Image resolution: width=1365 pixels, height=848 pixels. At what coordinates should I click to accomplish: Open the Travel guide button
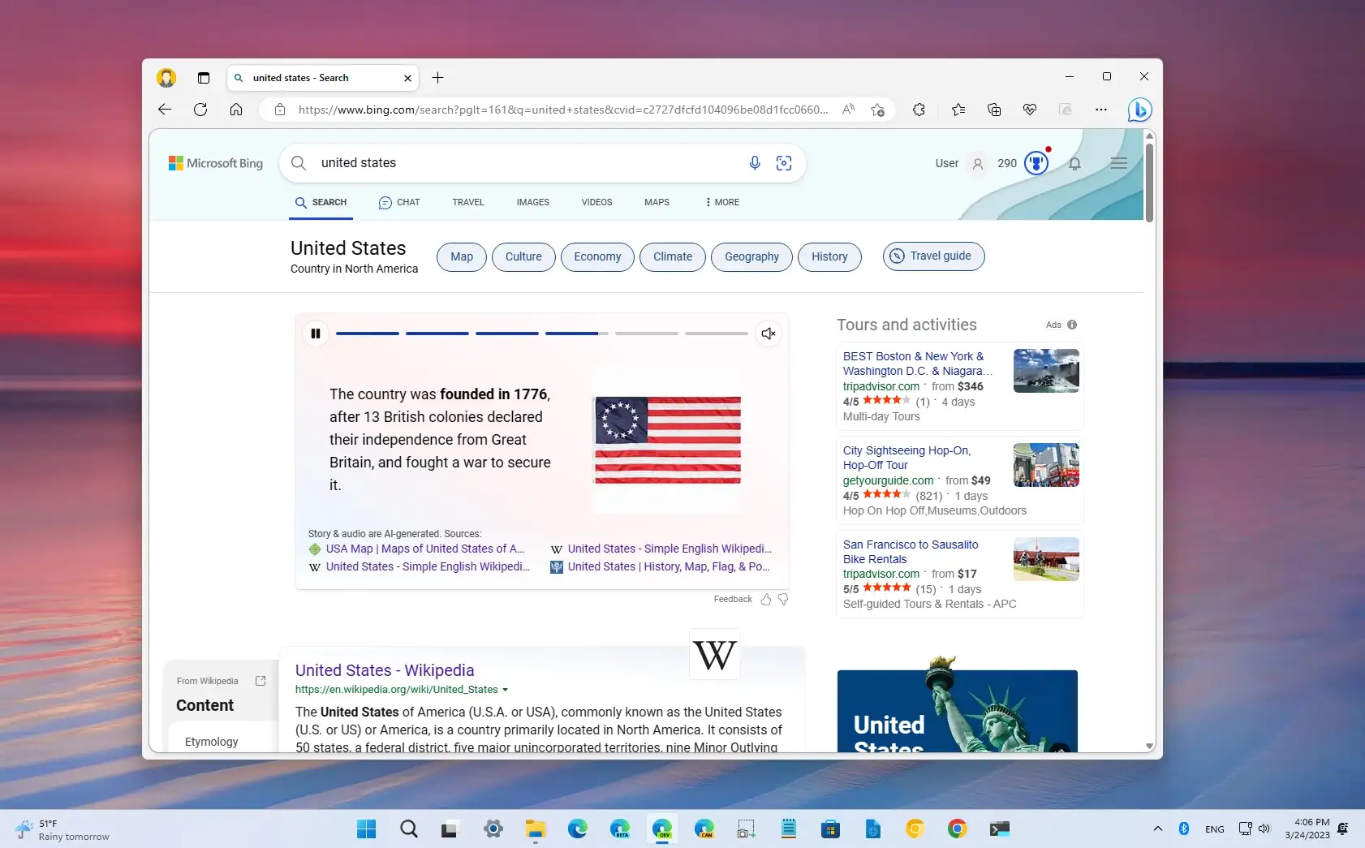point(933,256)
